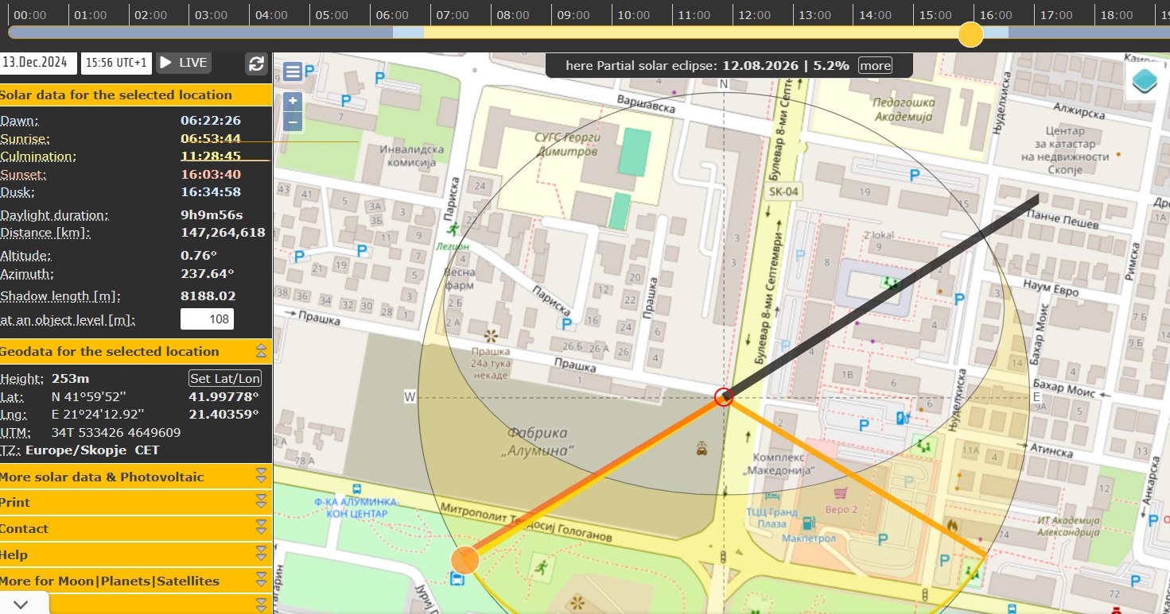Click the longitude value 21.40359°

tap(224, 415)
